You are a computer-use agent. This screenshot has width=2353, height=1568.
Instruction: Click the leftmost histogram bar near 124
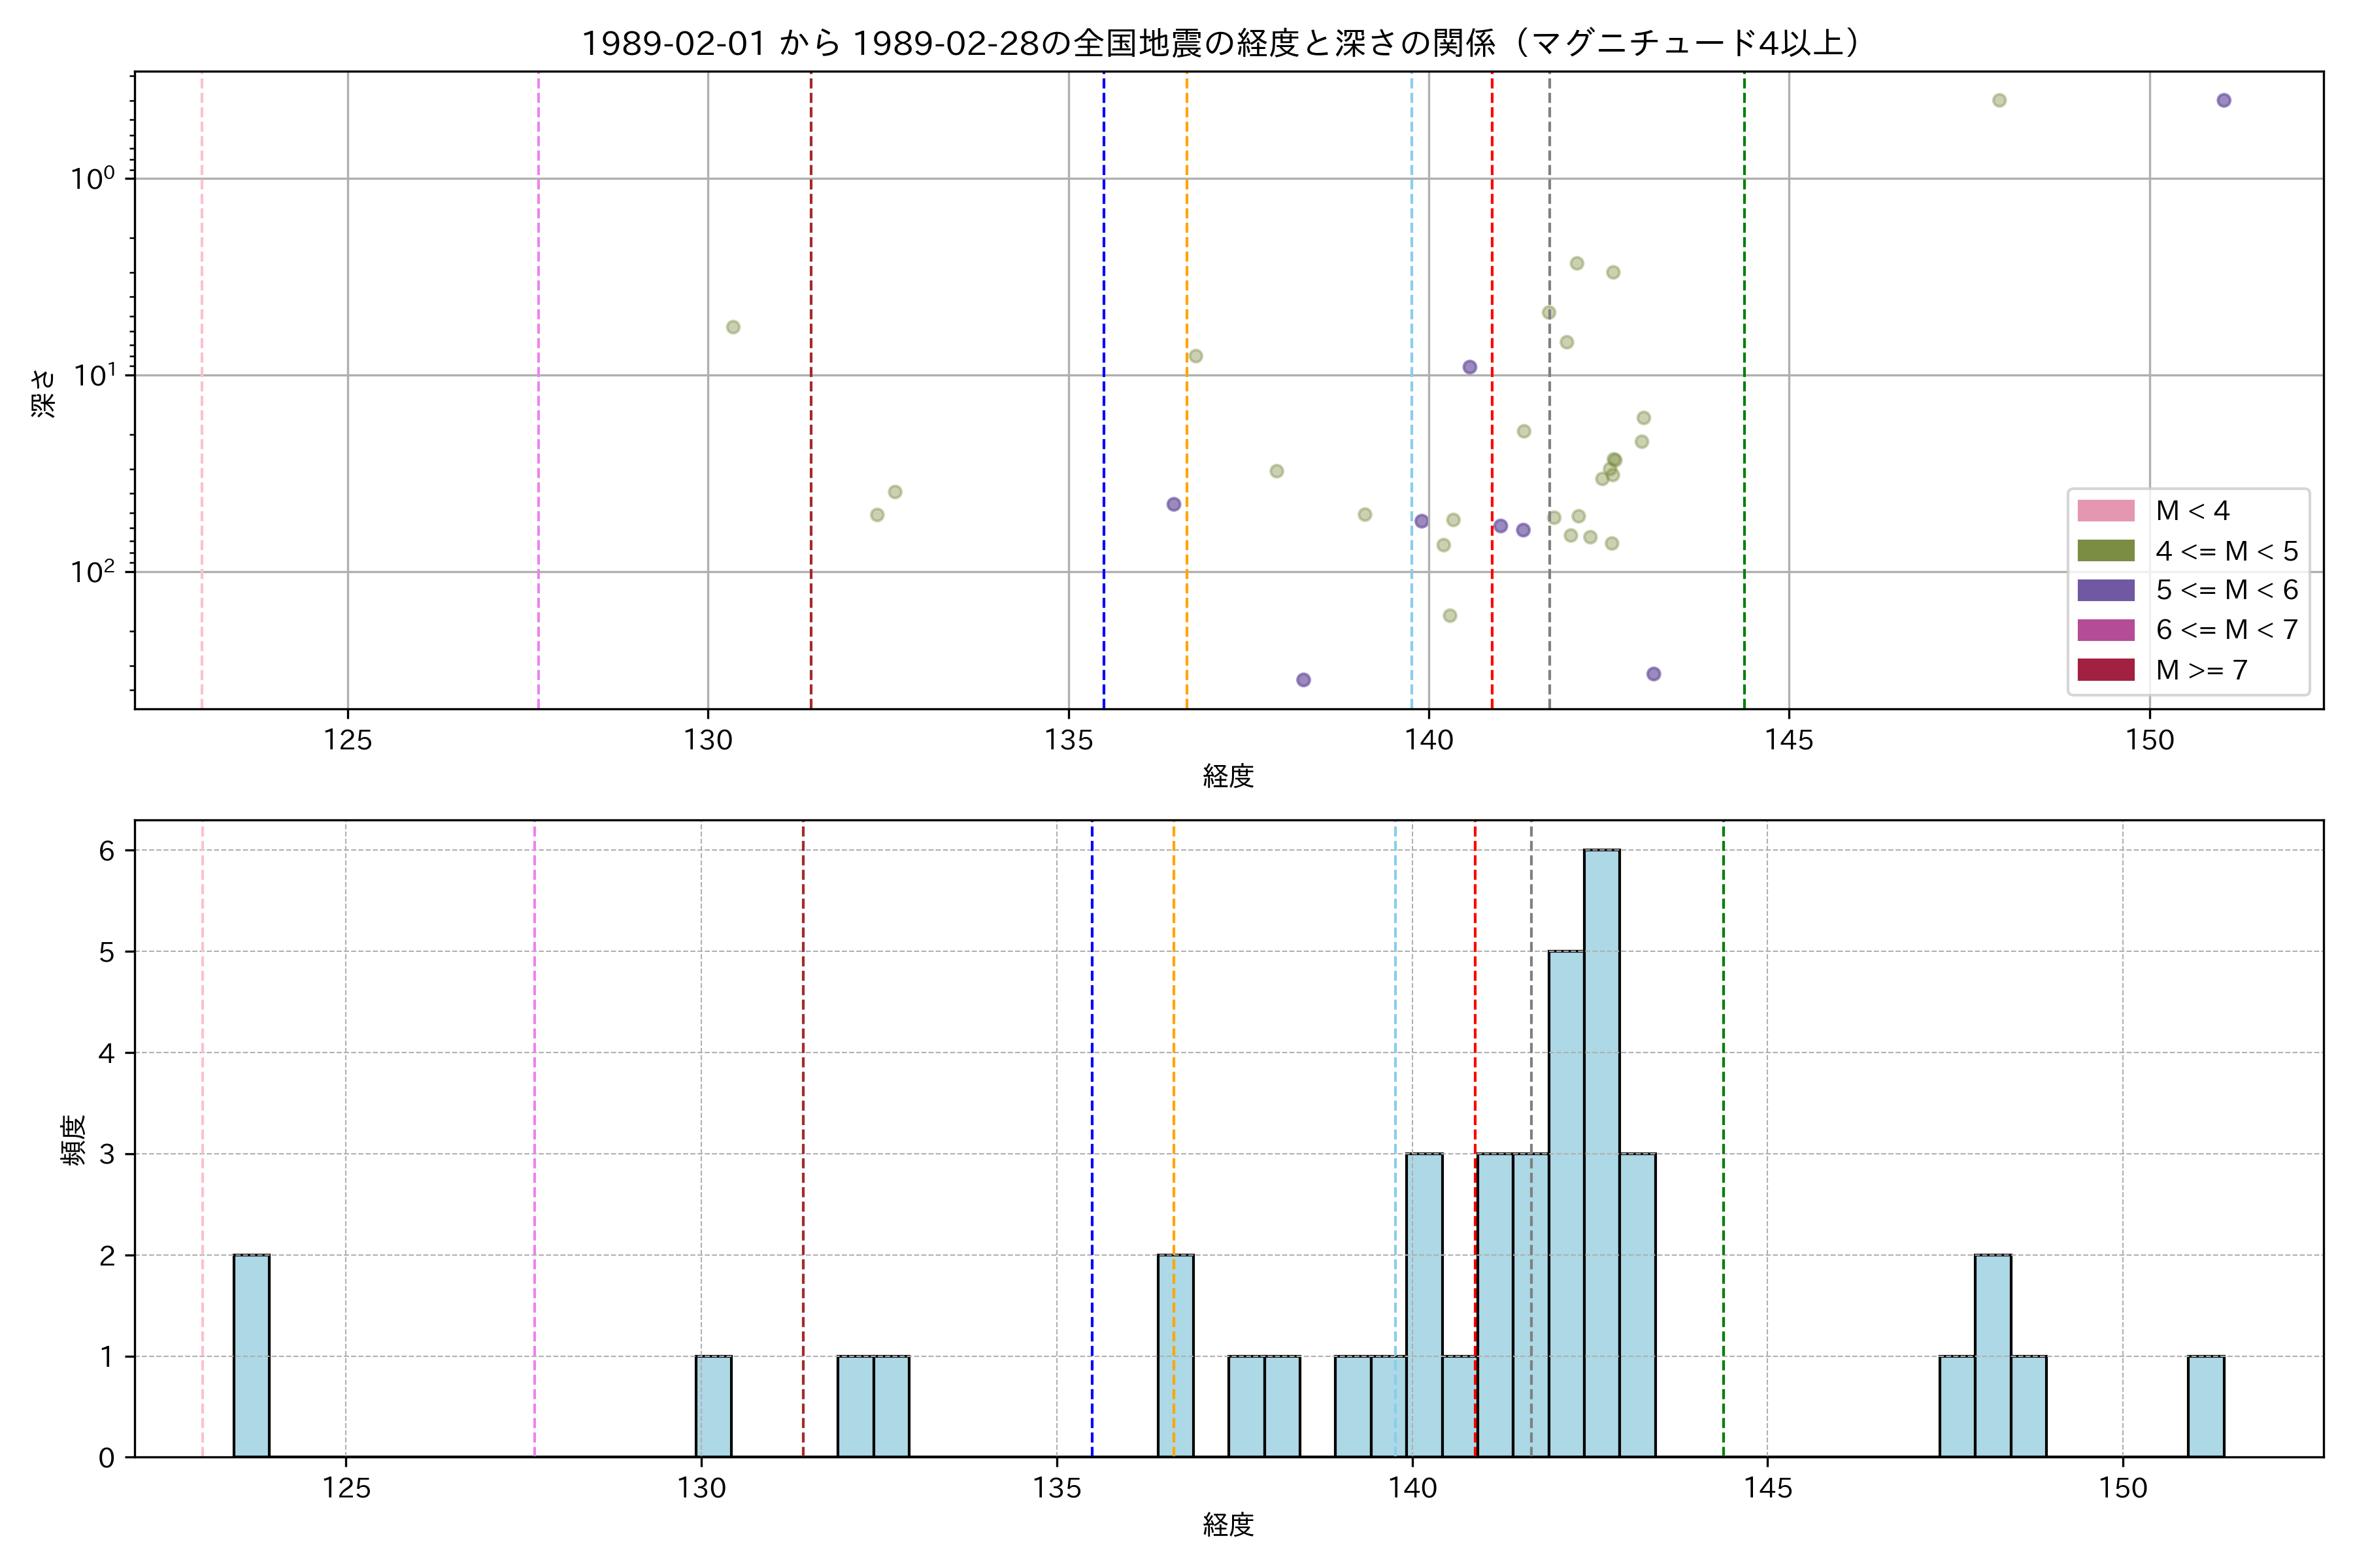click(x=251, y=1355)
